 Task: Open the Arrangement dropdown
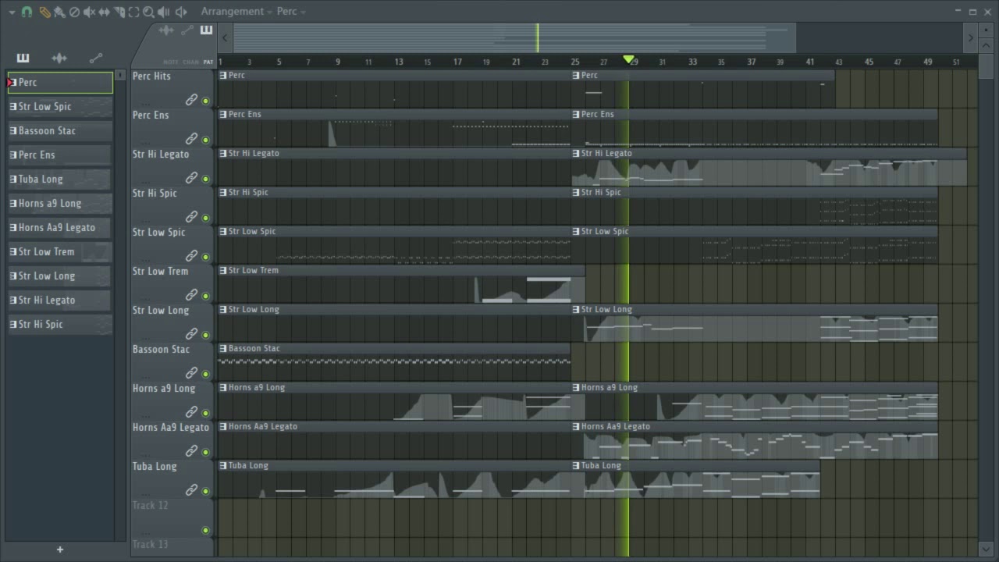point(236,12)
